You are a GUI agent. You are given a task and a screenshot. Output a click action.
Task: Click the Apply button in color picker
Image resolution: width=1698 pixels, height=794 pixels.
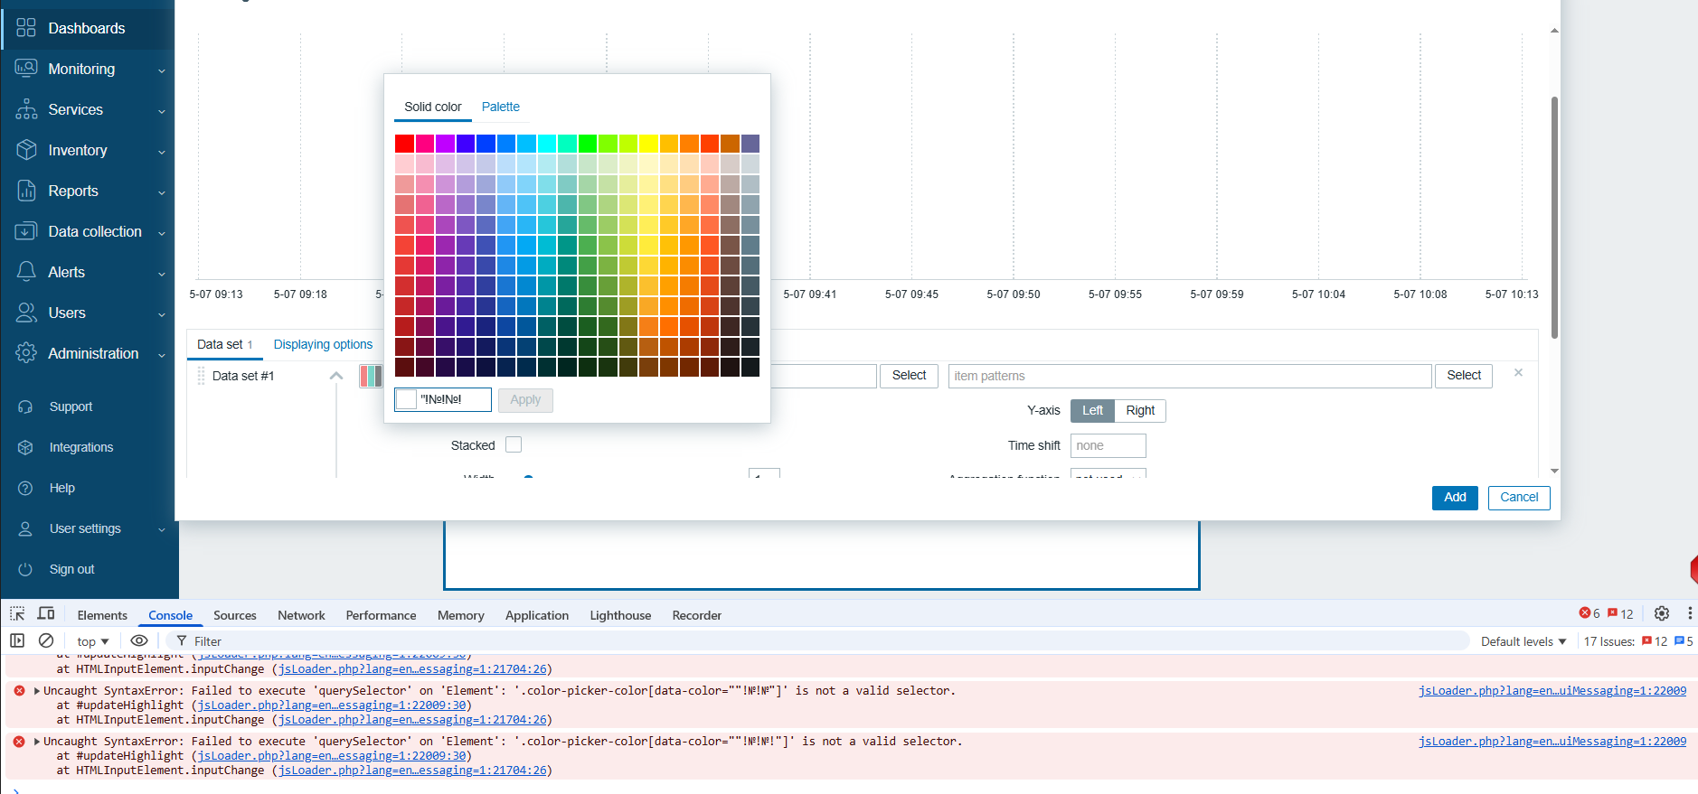(x=525, y=400)
